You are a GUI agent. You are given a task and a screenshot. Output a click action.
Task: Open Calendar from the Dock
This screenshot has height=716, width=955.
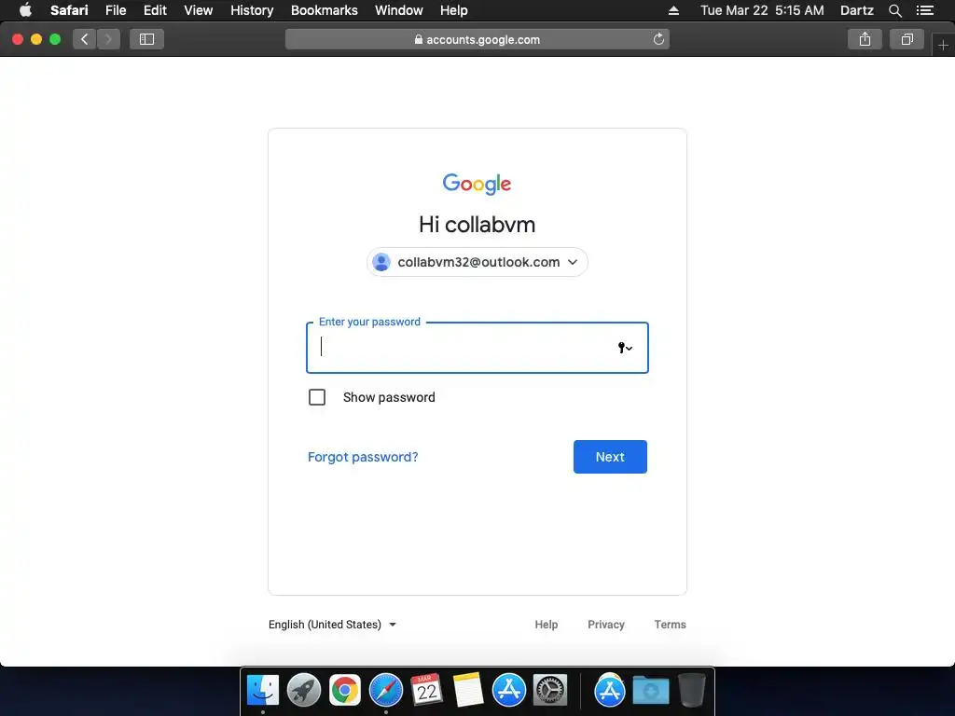[x=427, y=691]
